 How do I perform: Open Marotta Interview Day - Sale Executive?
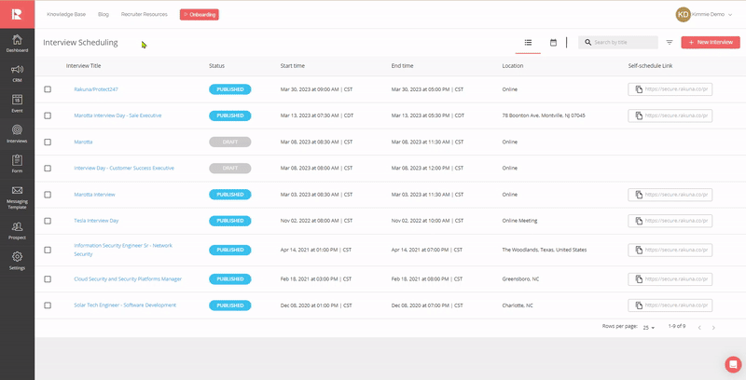[117, 115]
